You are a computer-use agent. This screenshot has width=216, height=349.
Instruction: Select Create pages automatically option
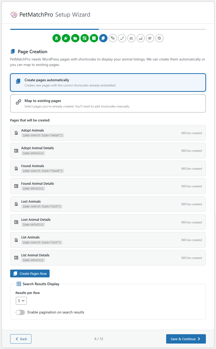tap(108, 83)
